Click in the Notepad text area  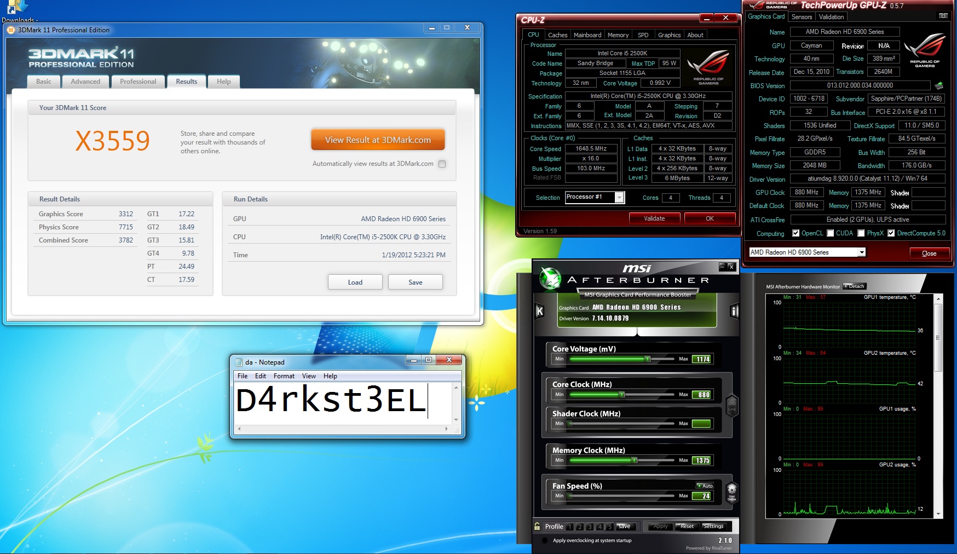pos(343,403)
